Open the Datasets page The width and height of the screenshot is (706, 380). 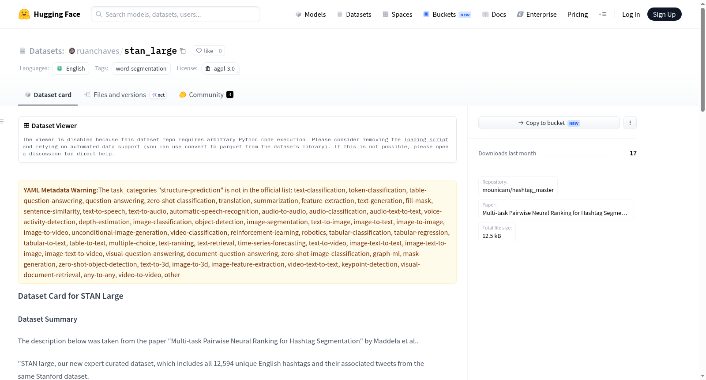[354, 14]
